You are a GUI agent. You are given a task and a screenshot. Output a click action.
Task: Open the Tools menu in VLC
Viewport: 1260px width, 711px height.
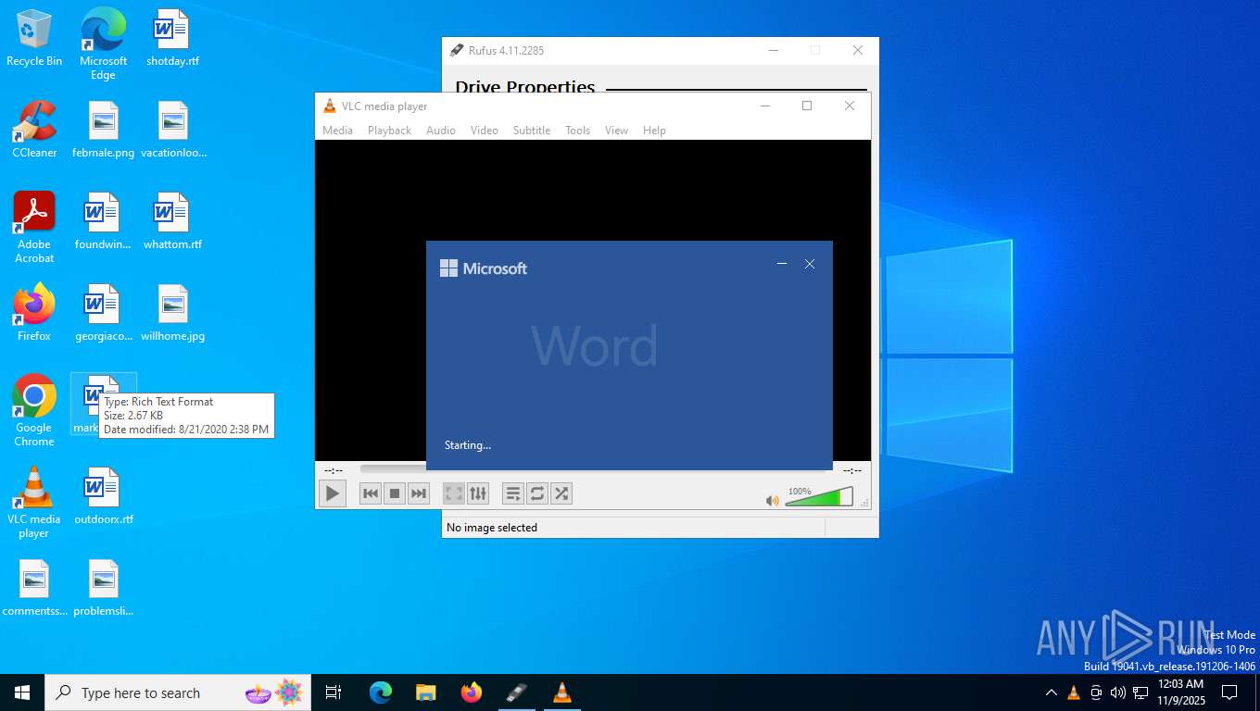point(577,131)
